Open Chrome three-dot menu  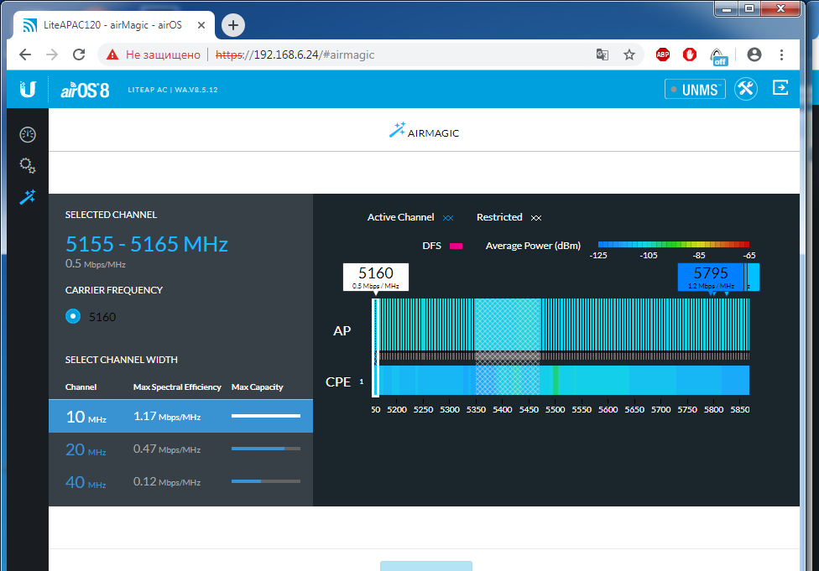coord(781,55)
